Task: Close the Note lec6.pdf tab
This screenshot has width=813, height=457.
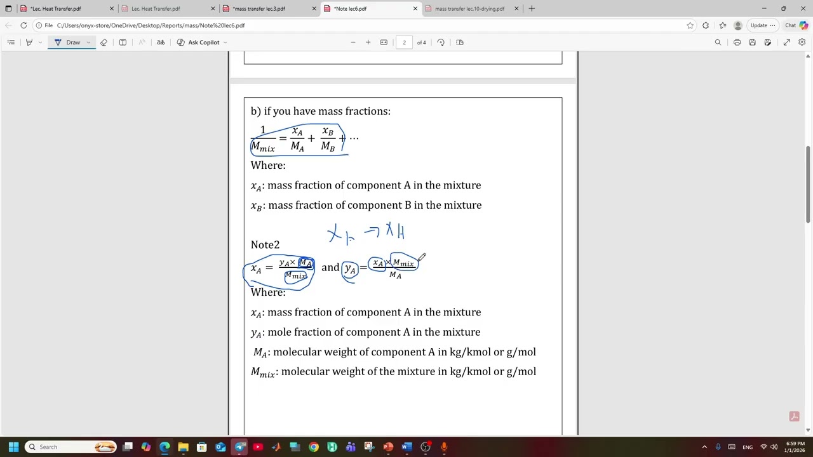Action: [415, 9]
